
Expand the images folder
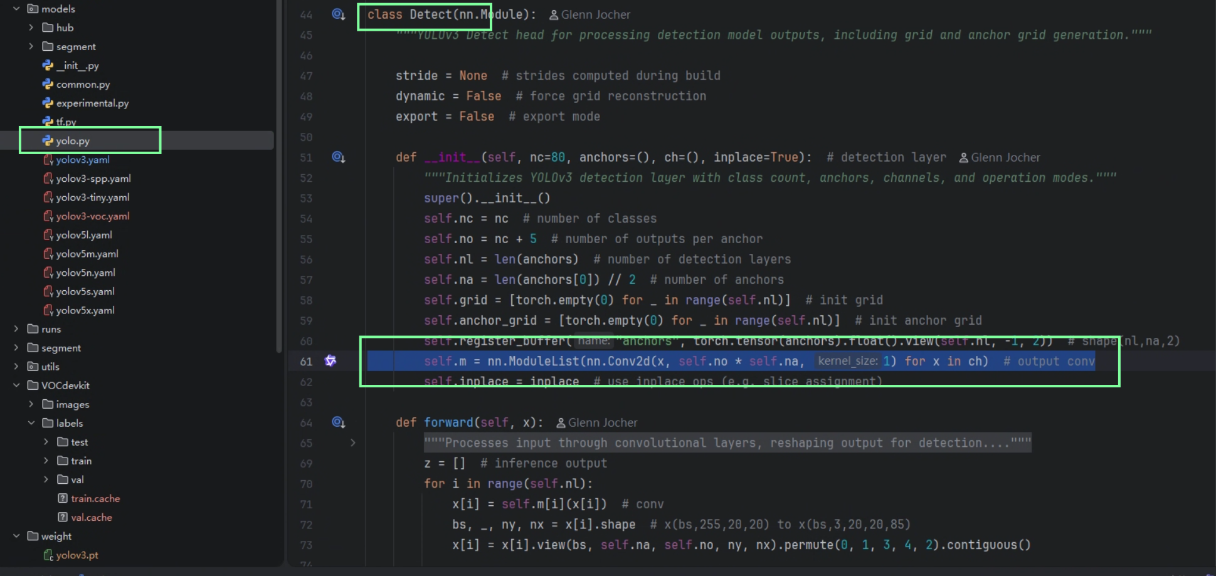pos(31,404)
